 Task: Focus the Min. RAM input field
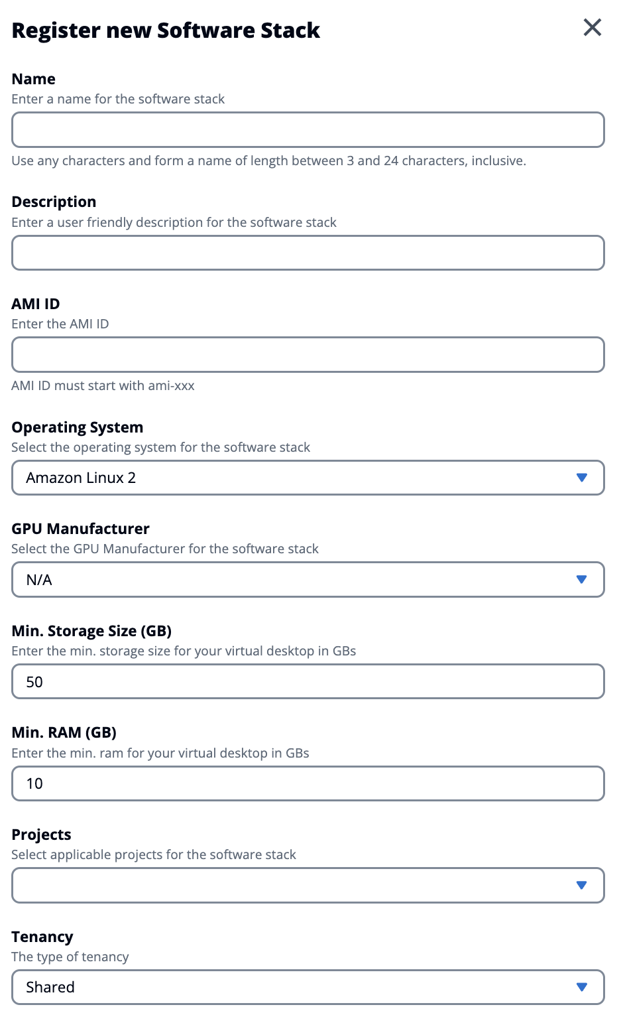pos(308,783)
